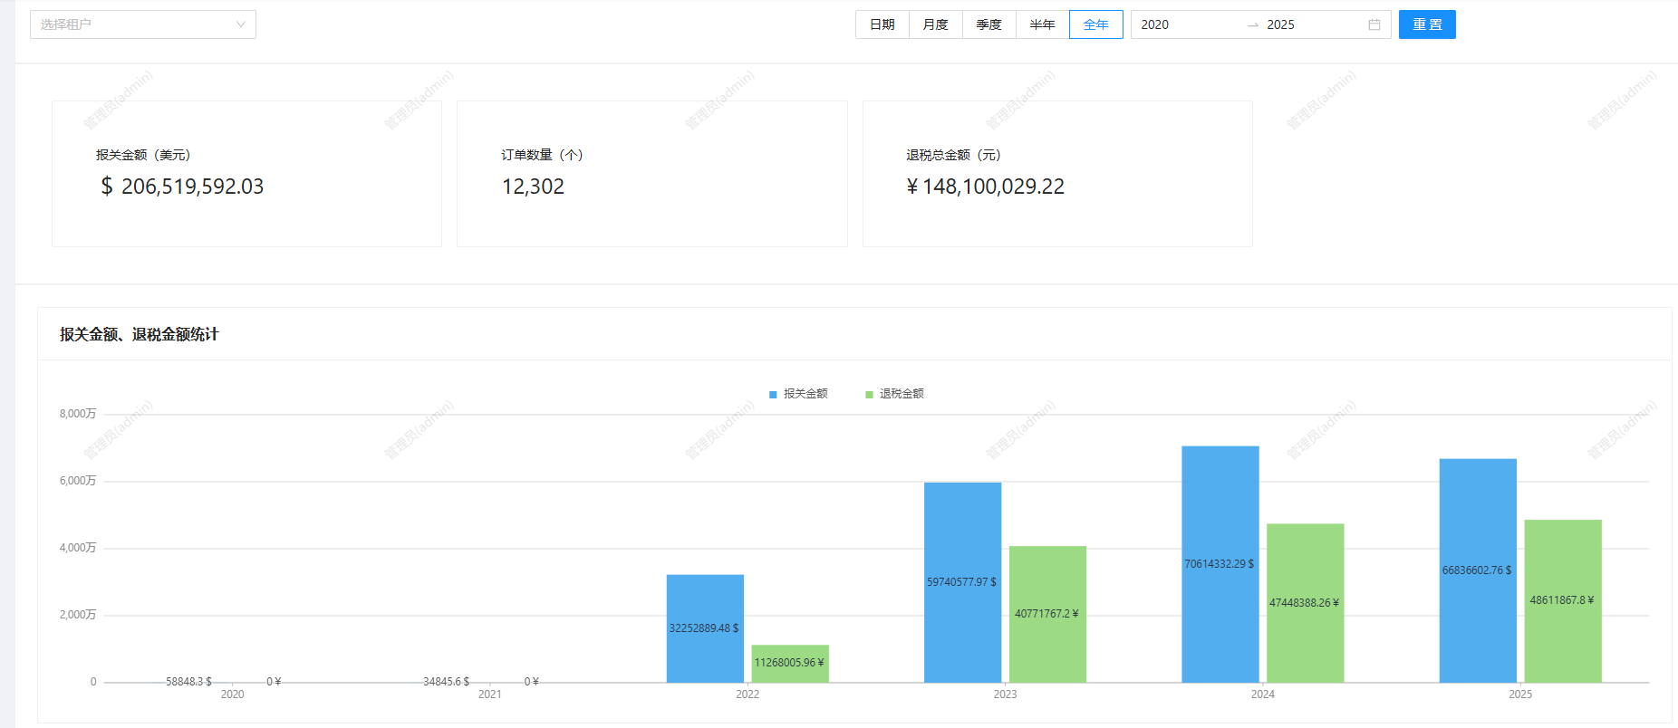The height and width of the screenshot is (728, 1678).
Task: Click the 2022 x-axis label
Action: click(x=747, y=694)
